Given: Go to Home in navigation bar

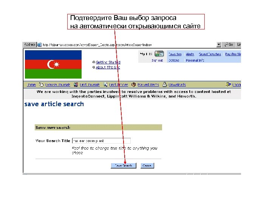Looking at the screenshot, I should pyautogui.click(x=31, y=85).
